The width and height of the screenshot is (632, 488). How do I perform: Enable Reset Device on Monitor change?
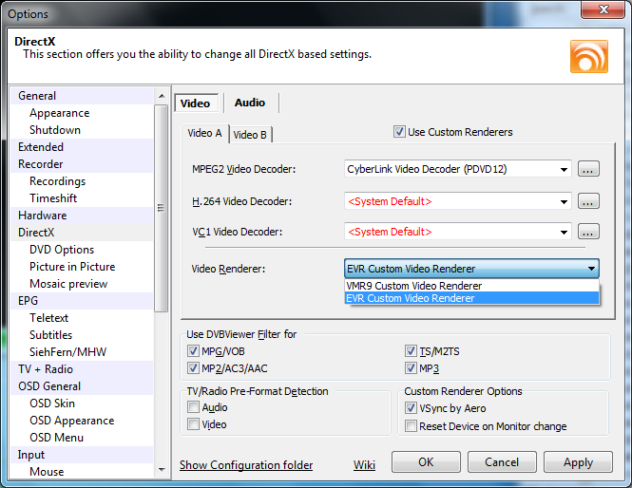(411, 426)
